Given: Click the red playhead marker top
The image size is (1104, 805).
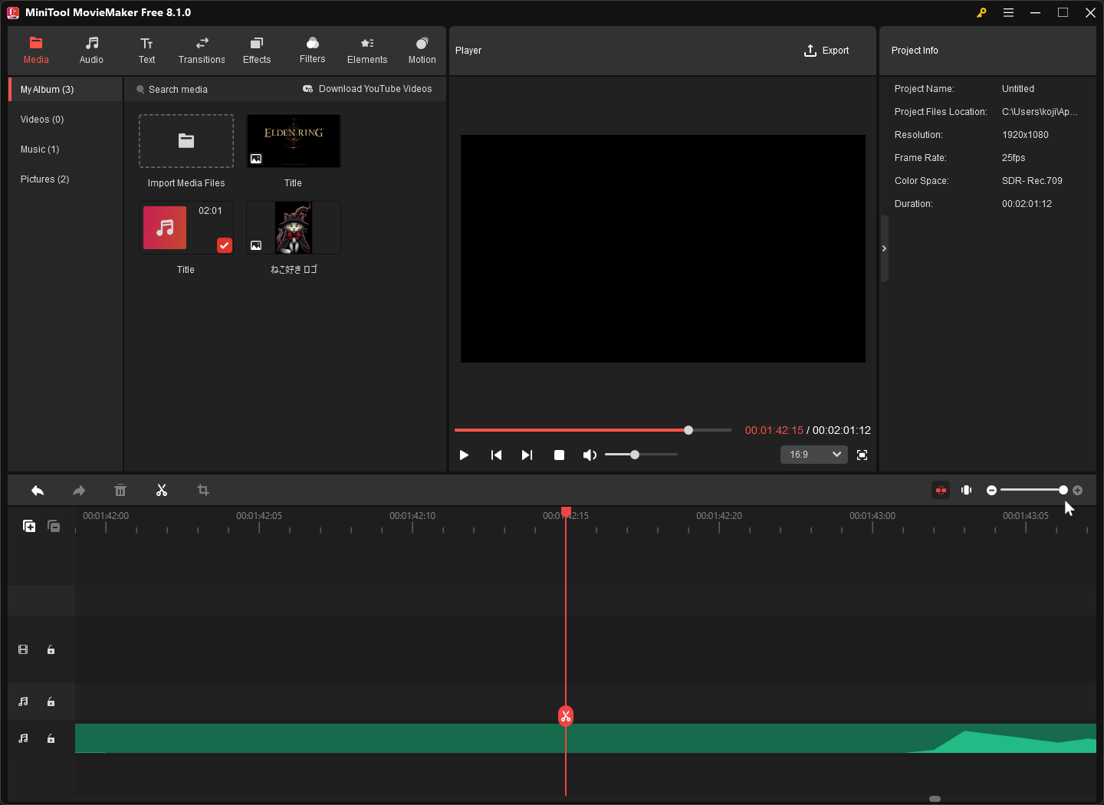Looking at the screenshot, I should [x=566, y=511].
